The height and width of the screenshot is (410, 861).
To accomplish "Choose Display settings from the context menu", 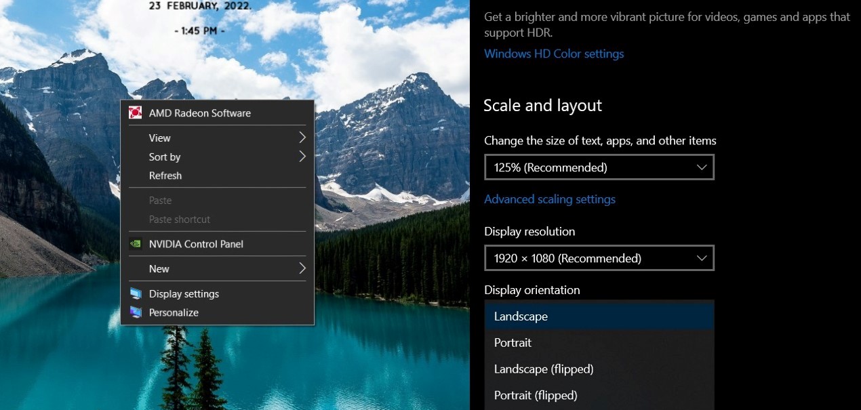I will click(183, 293).
